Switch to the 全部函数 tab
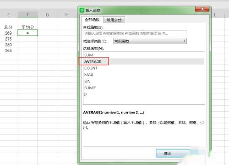This screenshot has width=229, height=165. 92,20
